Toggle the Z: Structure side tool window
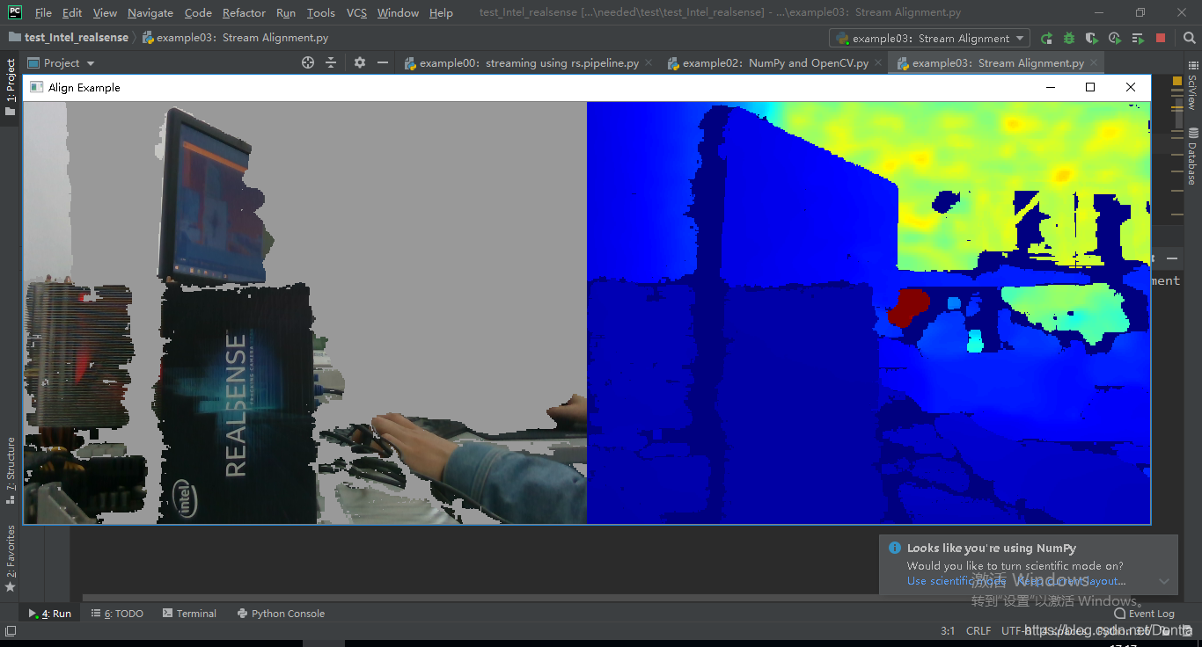This screenshot has width=1202, height=647. click(x=11, y=470)
